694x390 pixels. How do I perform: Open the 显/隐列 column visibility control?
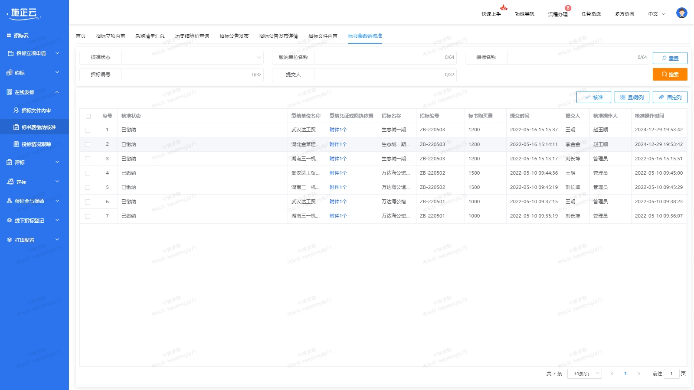(632, 97)
